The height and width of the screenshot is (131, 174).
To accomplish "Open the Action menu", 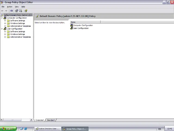I will tap(10, 7).
